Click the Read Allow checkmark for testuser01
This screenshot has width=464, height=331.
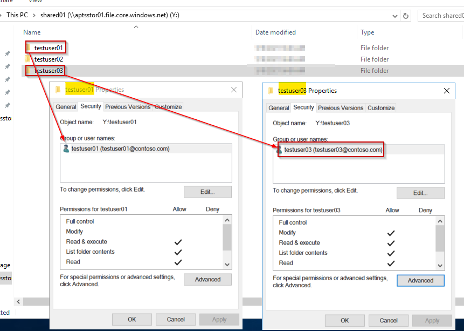pos(178,262)
